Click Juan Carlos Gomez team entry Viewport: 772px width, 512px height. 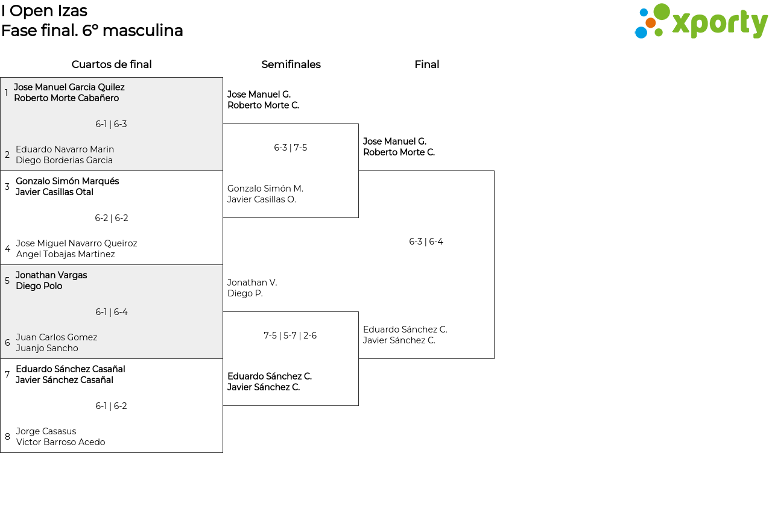pyautogui.click(x=57, y=343)
